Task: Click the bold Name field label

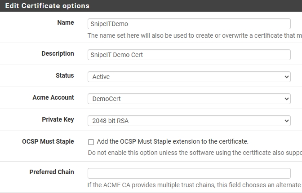Action: [x=66, y=22]
